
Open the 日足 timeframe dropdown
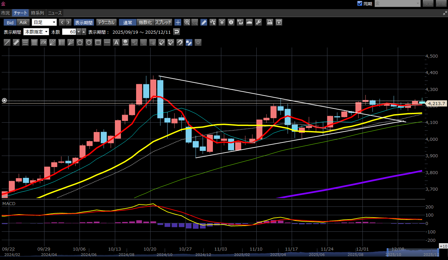[x=44, y=23]
